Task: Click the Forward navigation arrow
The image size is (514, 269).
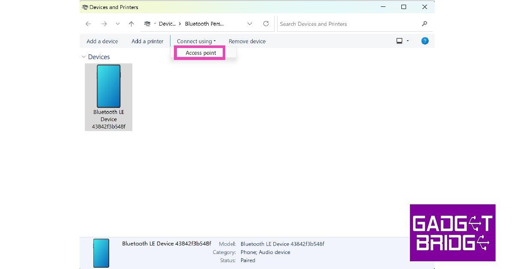Action: [104, 24]
